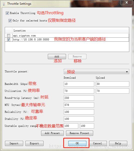Click the Remove Preset button

(79, 133)
